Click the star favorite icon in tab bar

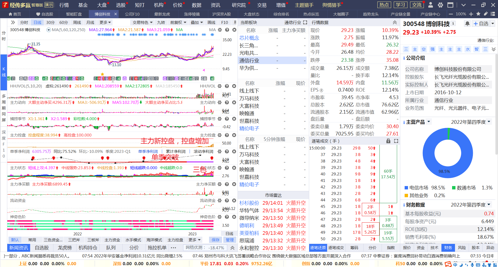coord(478,14)
